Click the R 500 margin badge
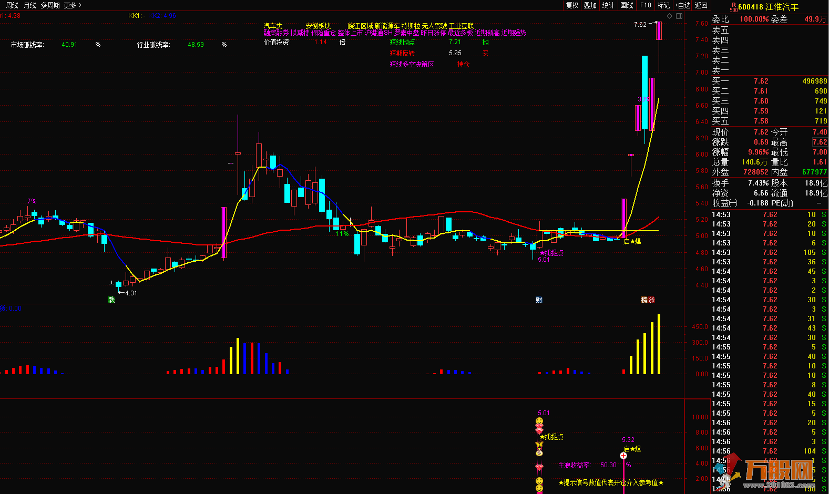 pyautogui.click(x=733, y=7)
